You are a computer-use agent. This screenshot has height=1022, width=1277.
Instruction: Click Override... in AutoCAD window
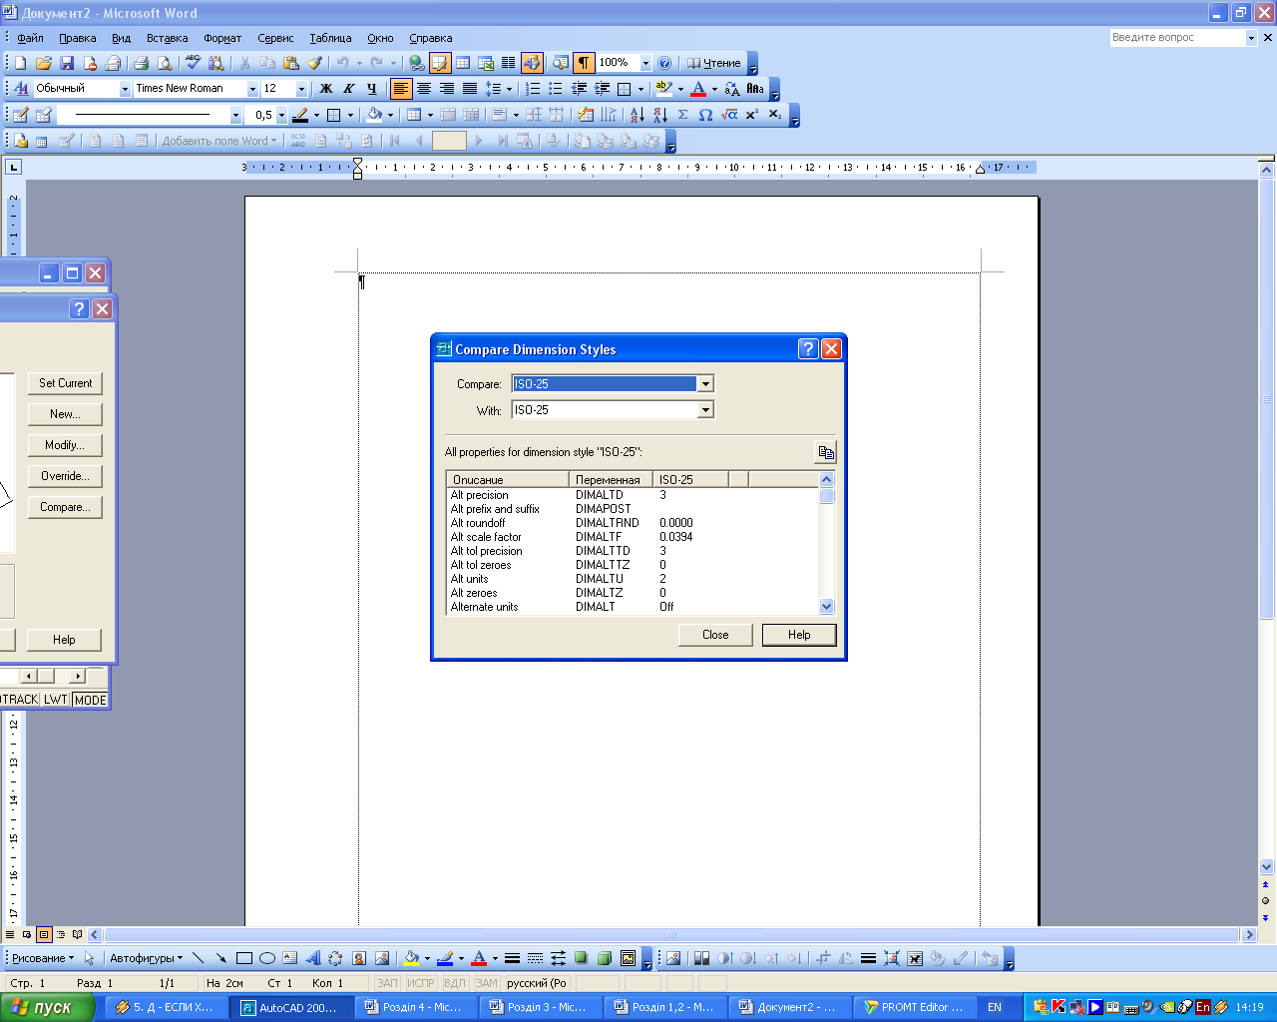click(65, 476)
